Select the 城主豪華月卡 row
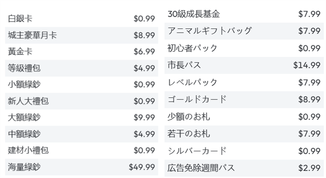Viewport: 326px width, 178px height. tap(32, 35)
